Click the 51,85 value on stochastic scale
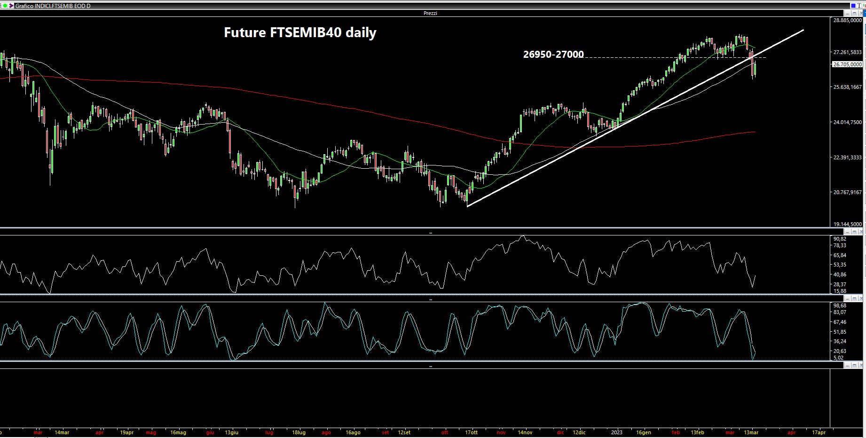This screenshot has width=866, height=438. coord(840,332)
